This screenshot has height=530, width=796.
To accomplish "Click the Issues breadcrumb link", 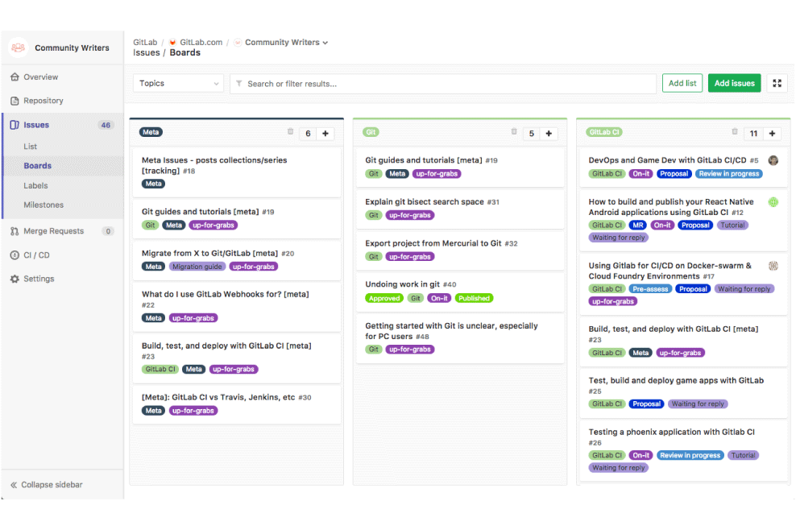I will [x=146, y=53].
